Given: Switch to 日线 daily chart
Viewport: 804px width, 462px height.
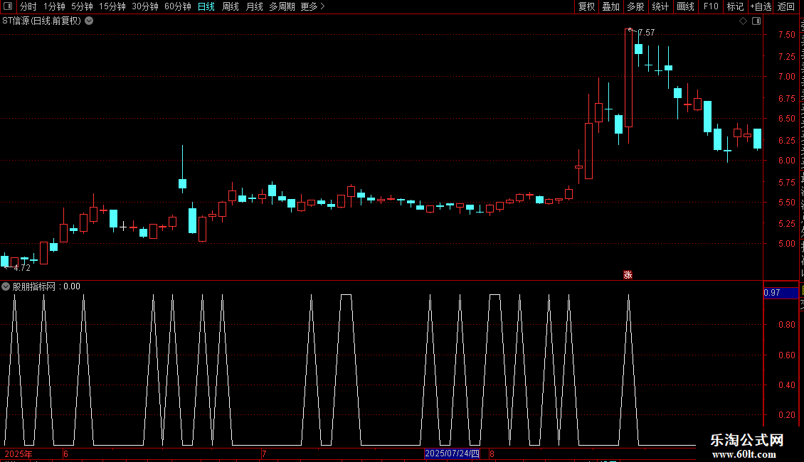Looking at the screenshot, I should point(206,6).
